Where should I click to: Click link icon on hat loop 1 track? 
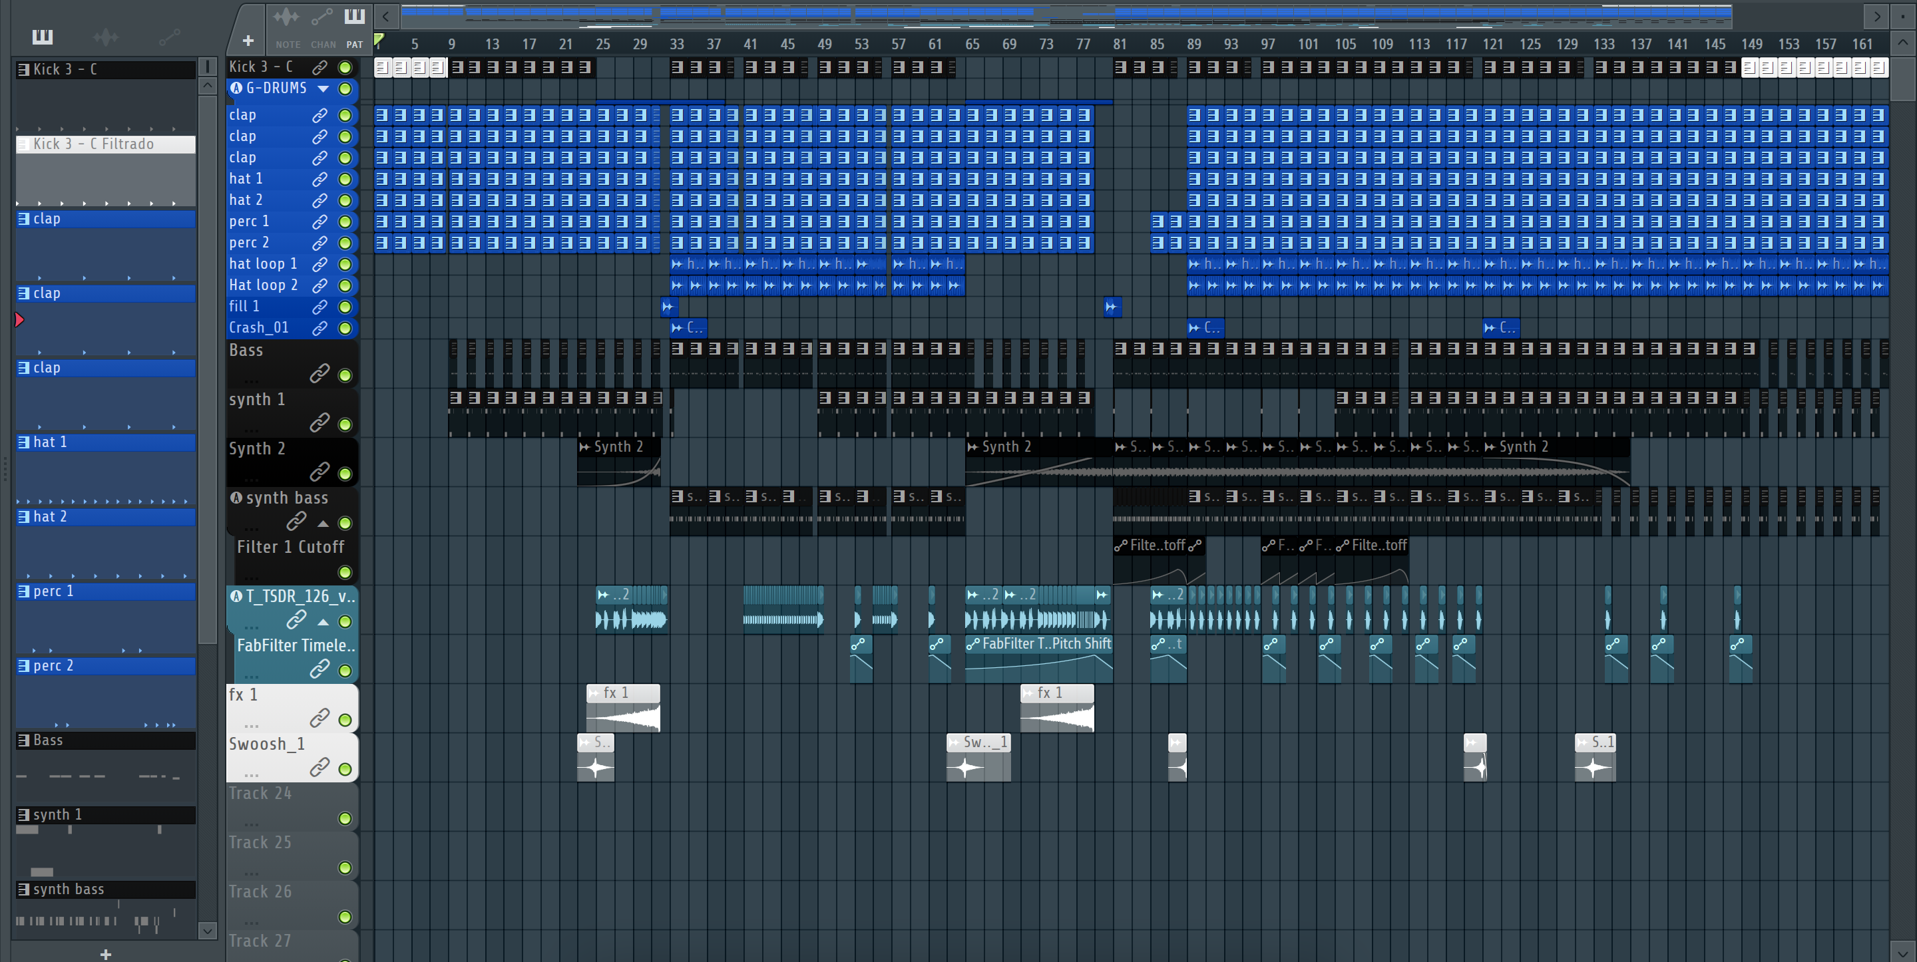(x=319, y=264)
